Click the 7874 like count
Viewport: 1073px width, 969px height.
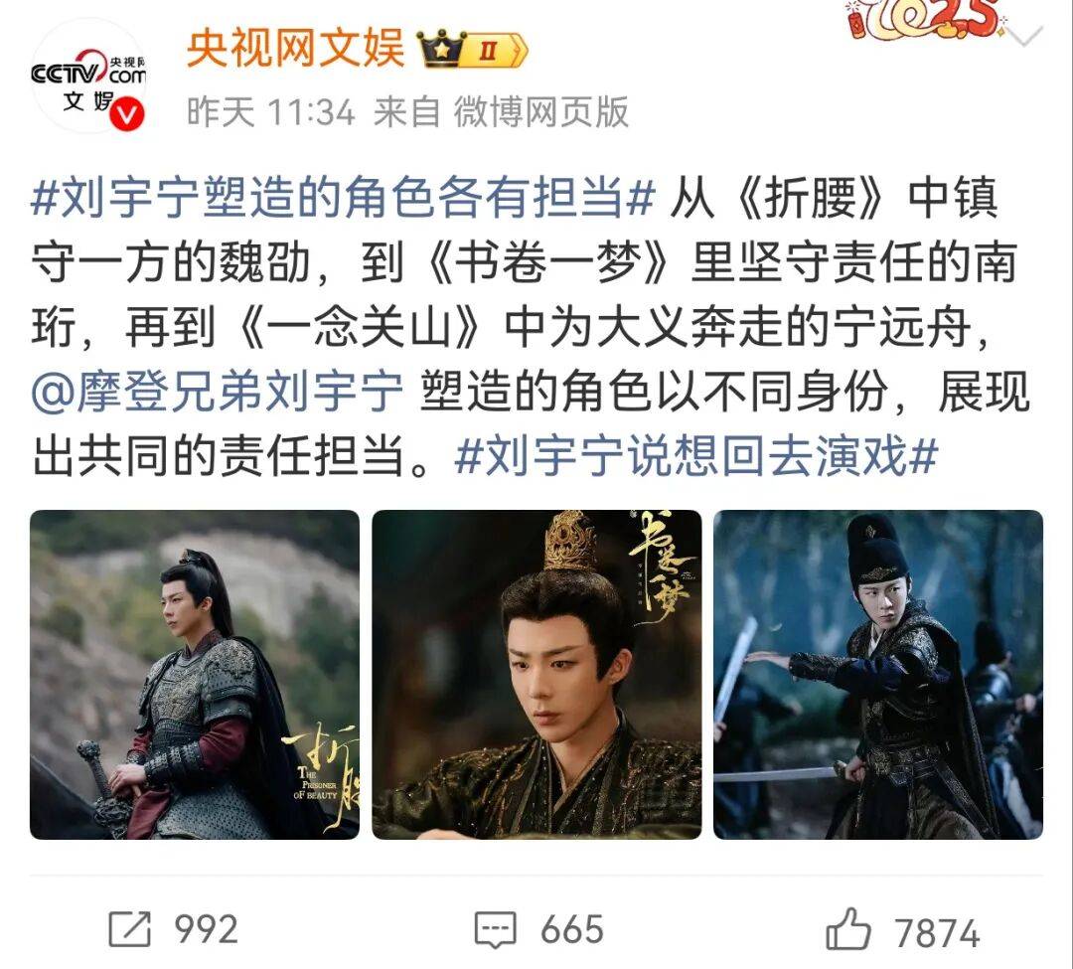point(937,933)
